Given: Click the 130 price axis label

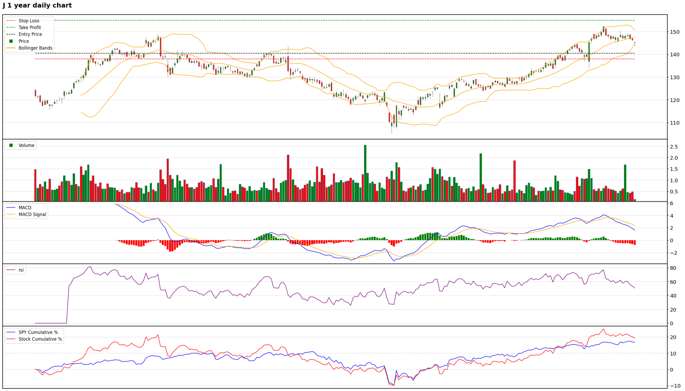Looking at the screenshot, I should click(x=674, y=77).
